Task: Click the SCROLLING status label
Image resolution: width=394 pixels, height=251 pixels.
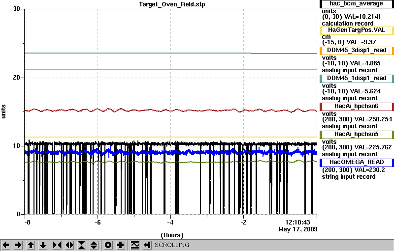Action: [171, 245]
